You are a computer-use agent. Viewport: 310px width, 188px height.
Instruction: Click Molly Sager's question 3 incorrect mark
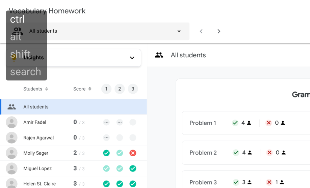click(x=133, y=153)
